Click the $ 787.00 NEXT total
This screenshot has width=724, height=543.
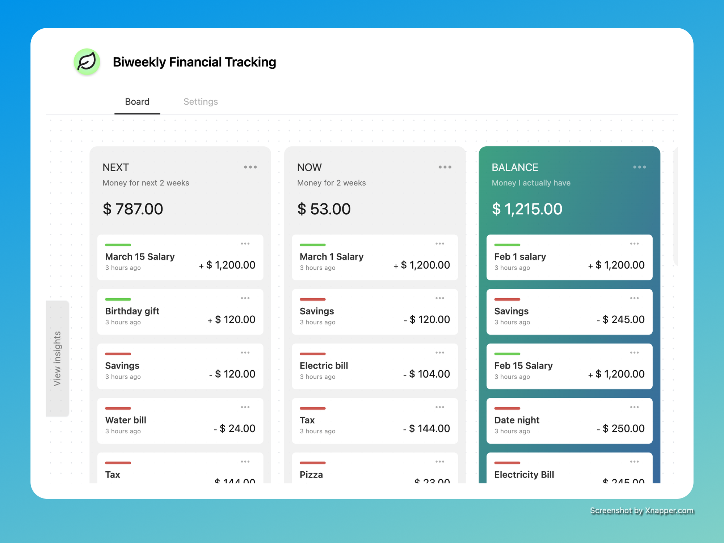coord(133,209)
